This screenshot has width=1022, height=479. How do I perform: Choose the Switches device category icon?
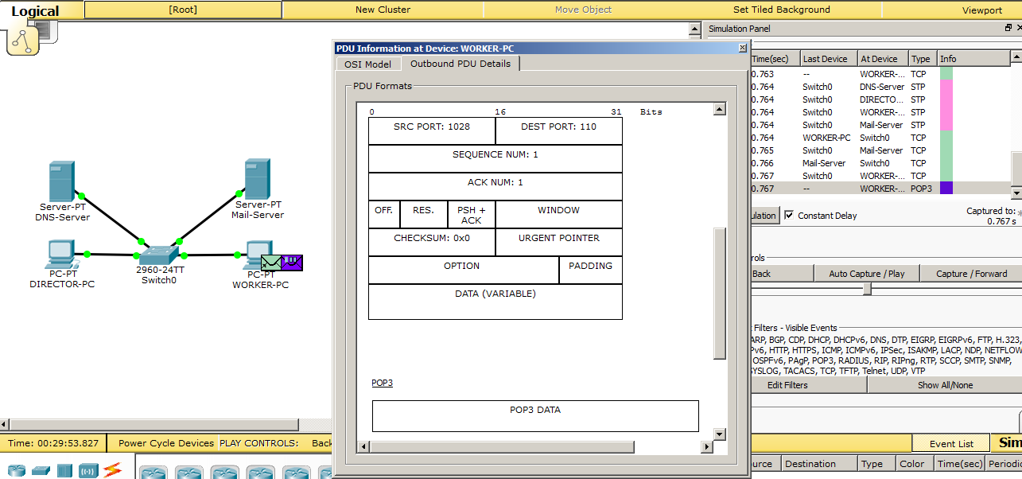coord(41,471)
